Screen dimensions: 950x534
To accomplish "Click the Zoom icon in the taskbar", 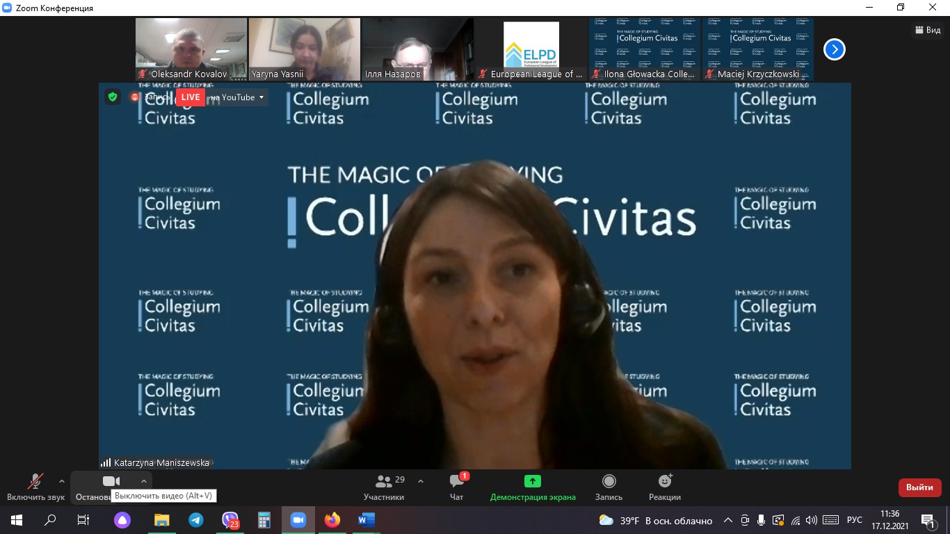I will click(298, 519).
